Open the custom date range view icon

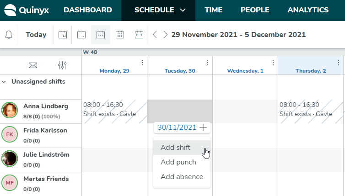(x=139, y=35)
